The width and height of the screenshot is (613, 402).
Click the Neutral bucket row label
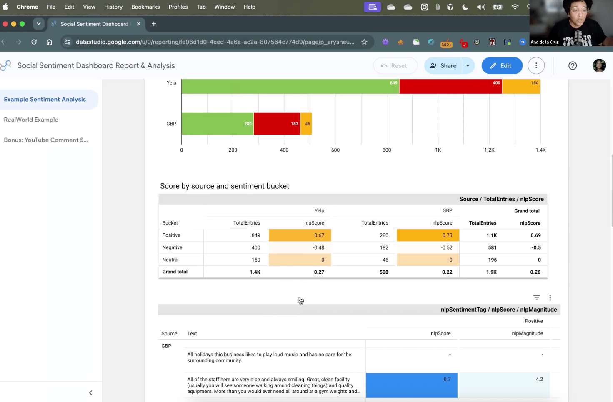tap(170, 260)
